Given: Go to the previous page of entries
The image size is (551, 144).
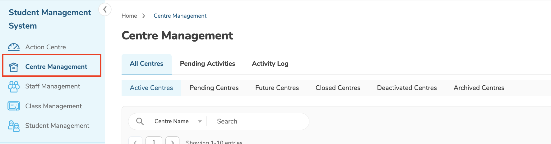Looking at the screenshot, I should pyautogui.click(x=135, y=141).
